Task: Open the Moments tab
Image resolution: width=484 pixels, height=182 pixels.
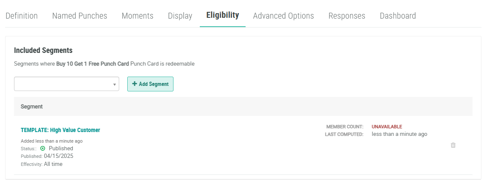Action: coord(137,16)
